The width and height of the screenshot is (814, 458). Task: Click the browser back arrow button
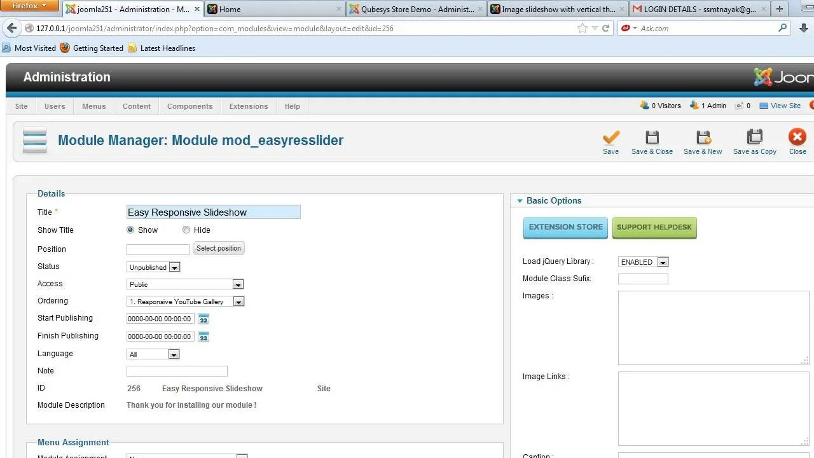pos(11,28)
